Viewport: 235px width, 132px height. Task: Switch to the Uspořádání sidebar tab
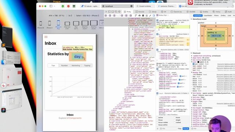(x=208, y=15)
